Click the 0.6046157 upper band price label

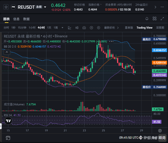coord(160,50)
